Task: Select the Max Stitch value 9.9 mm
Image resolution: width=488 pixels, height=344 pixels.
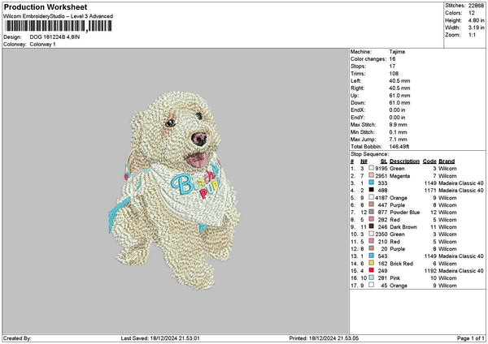Action: 398,125
